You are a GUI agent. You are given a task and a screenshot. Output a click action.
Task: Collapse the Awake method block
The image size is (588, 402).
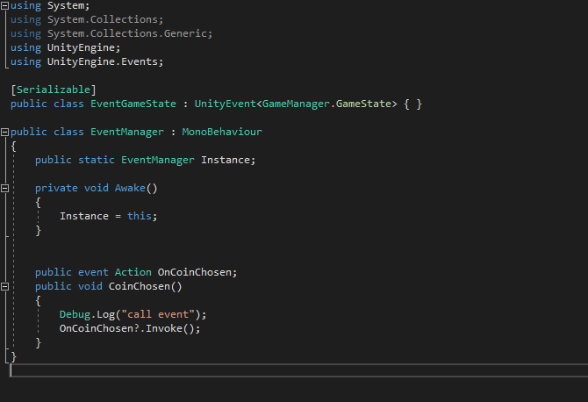coord(4,188)
